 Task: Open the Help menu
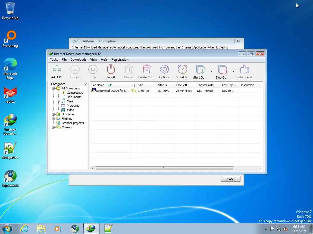coord(104,60)
